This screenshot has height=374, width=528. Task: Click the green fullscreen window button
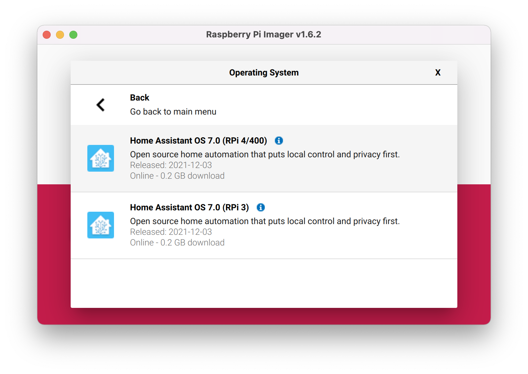point(73,35)
